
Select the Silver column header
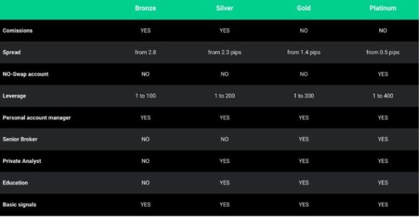click(224, 8)
